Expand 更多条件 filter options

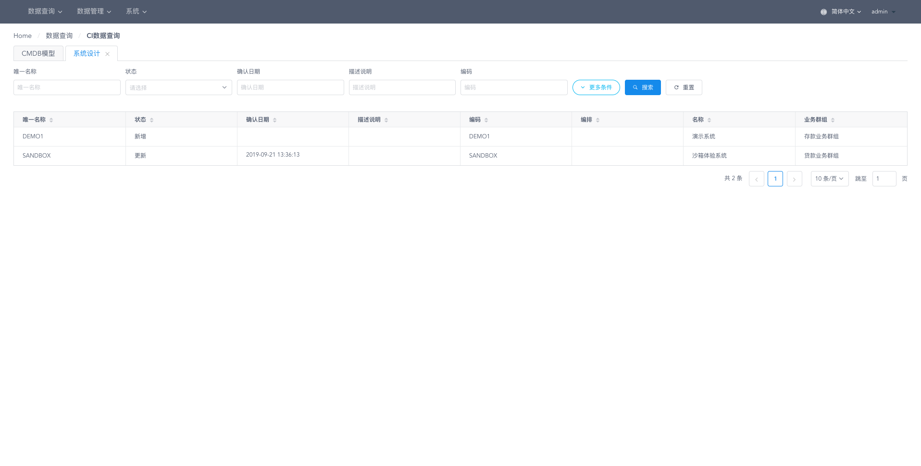click(x=596, y=87)
